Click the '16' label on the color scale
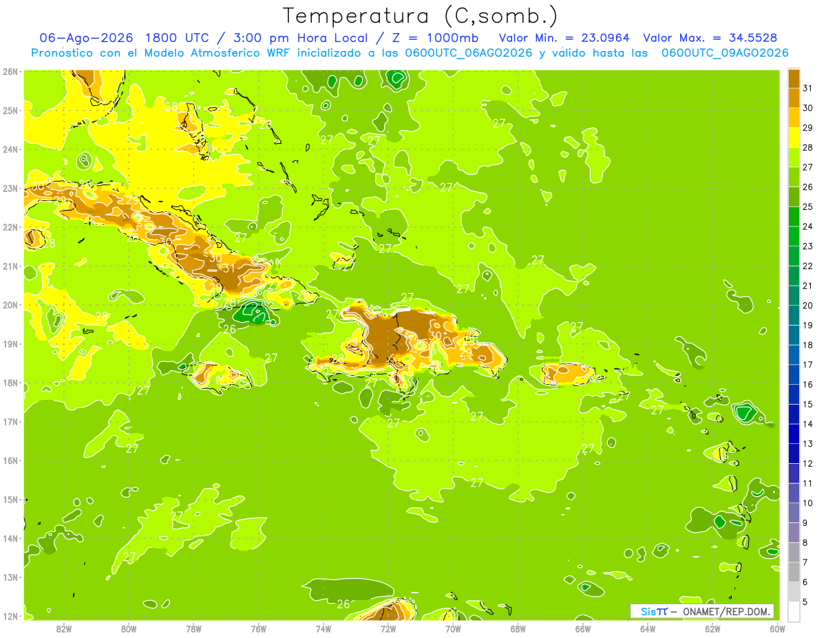826x638 pixels. click(807, 385)
